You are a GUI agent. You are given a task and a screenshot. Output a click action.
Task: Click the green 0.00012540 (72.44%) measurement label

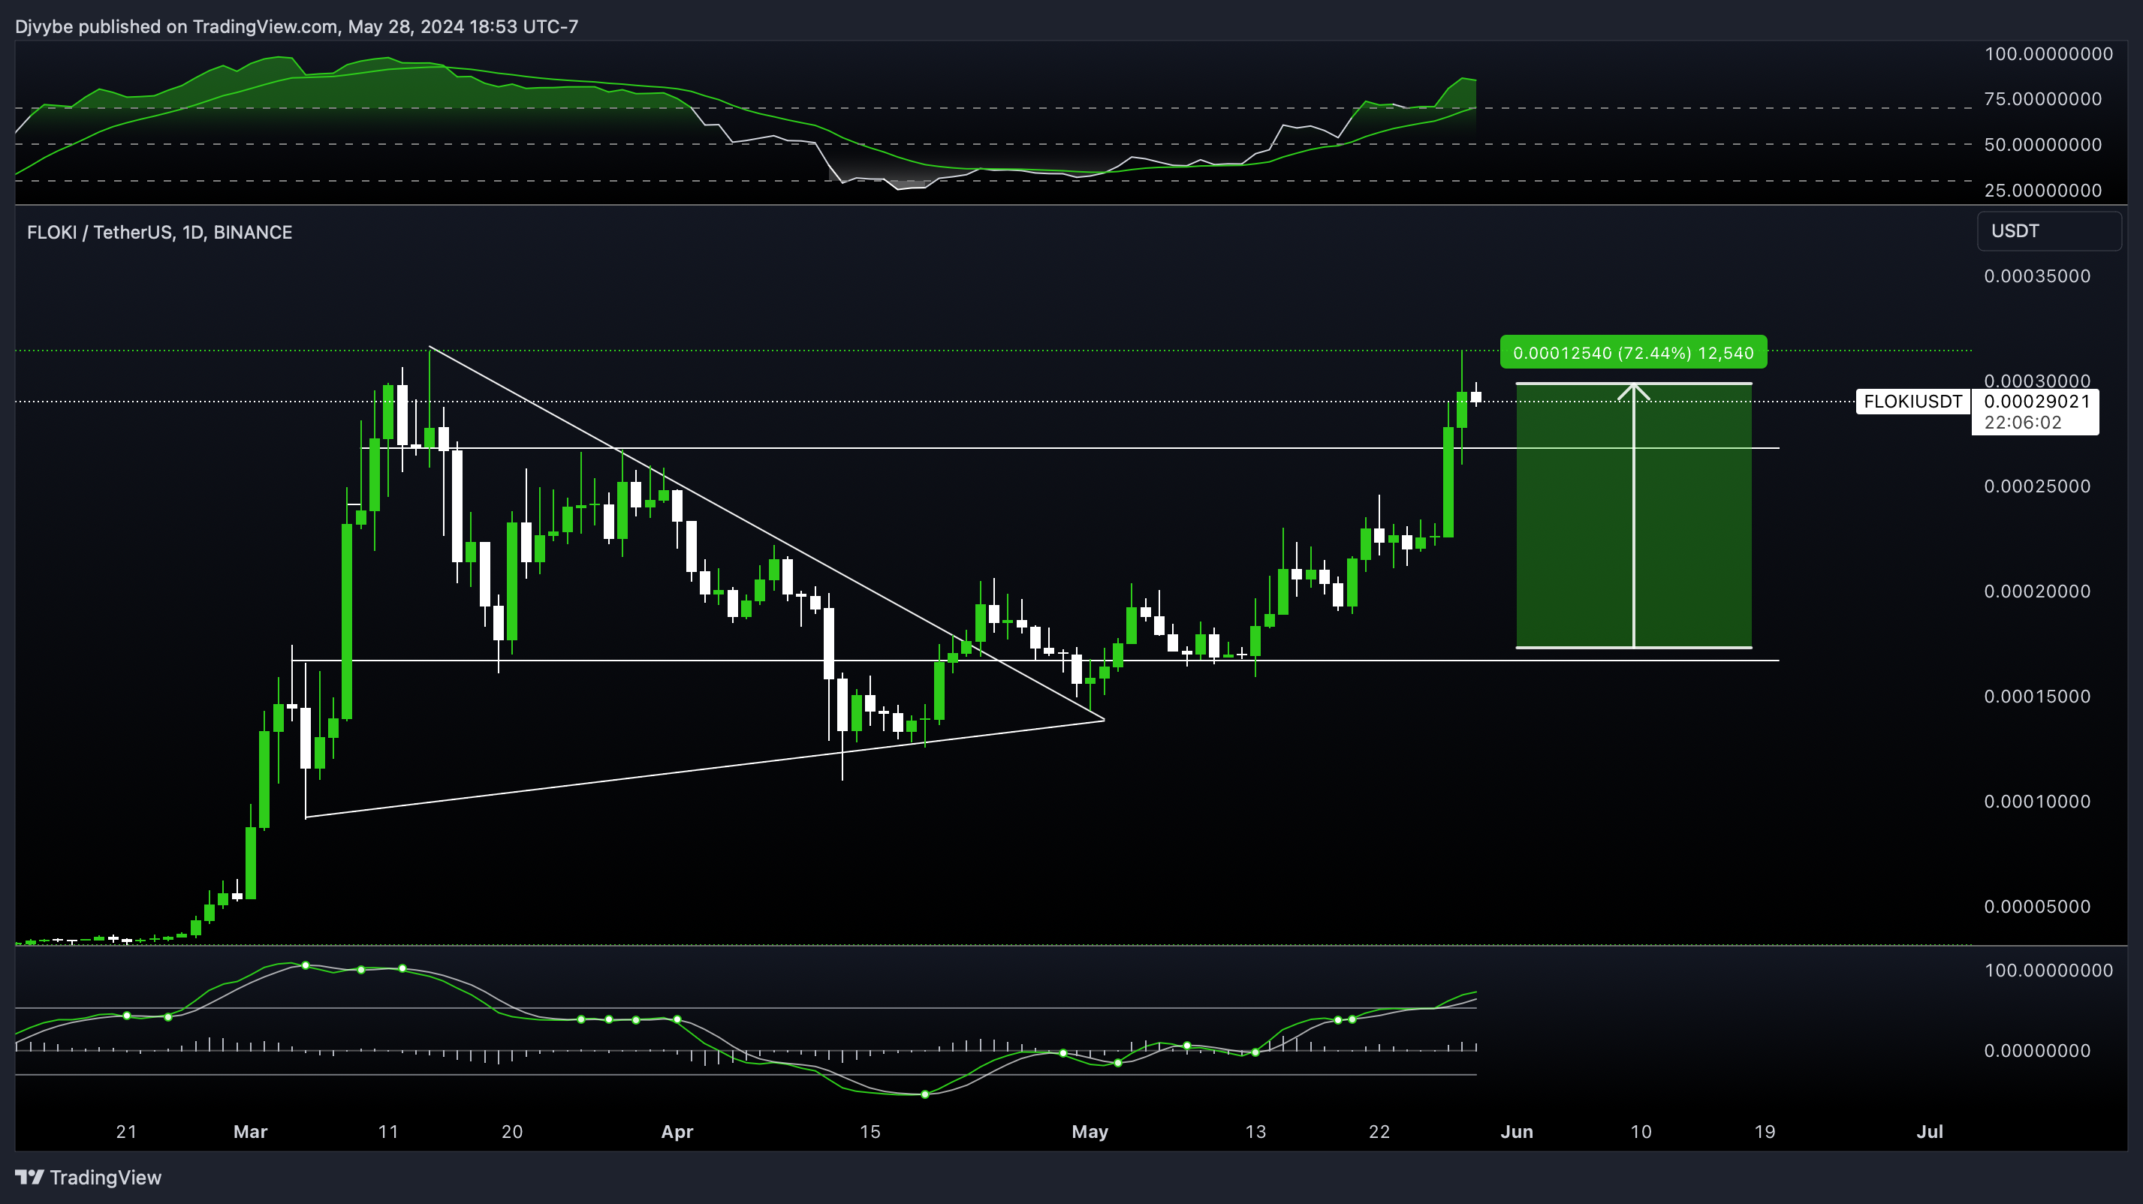[1633, 353]
